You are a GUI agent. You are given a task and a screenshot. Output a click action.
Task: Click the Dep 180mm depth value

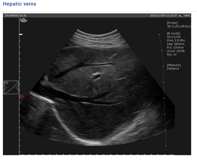176,44
